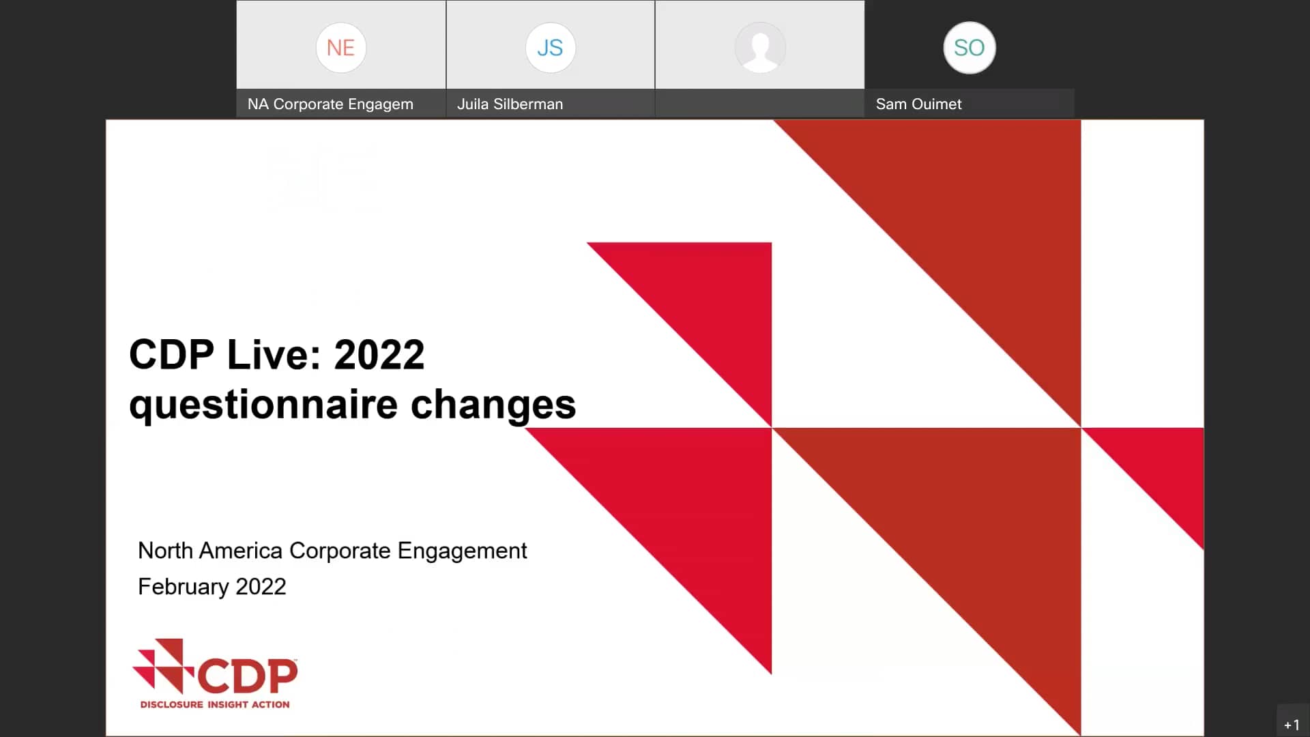Click the Disclosure Insight Action tagline

(x=215, y=704)
